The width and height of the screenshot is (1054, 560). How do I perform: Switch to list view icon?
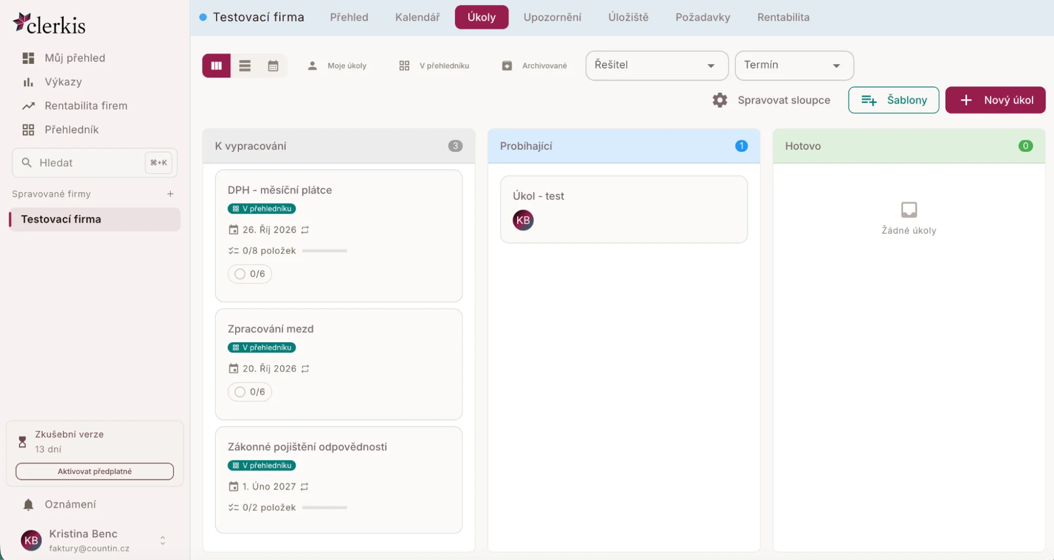pos(245,66)
